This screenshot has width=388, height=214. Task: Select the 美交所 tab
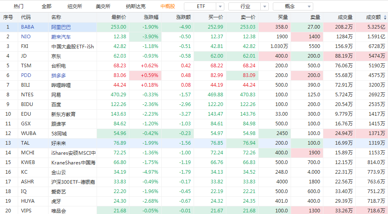click(x=103, y=6)
